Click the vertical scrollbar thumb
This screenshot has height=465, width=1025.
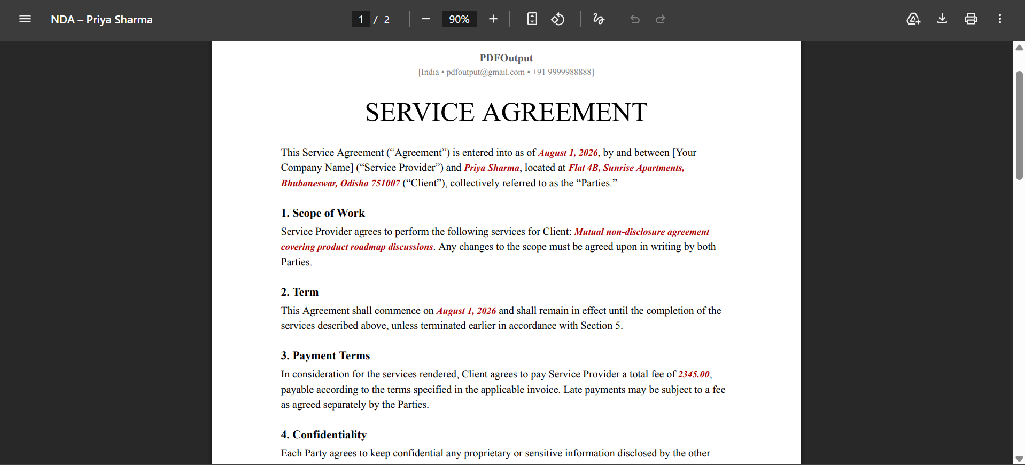tap(1019, 125)
